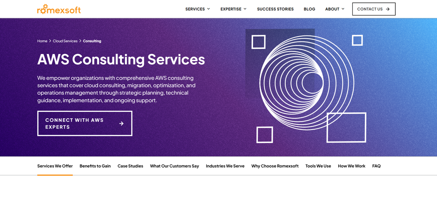437x200 pixels.
Task: Expand the About dropdown menu
Action: tap(335, 9)
